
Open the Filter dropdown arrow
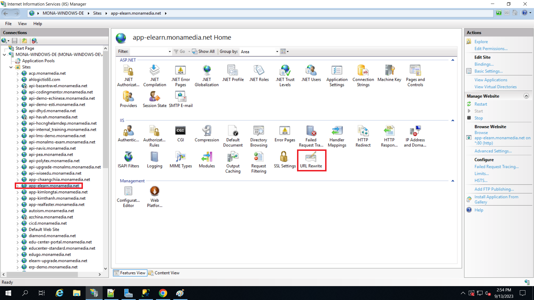tap(169, 51)
